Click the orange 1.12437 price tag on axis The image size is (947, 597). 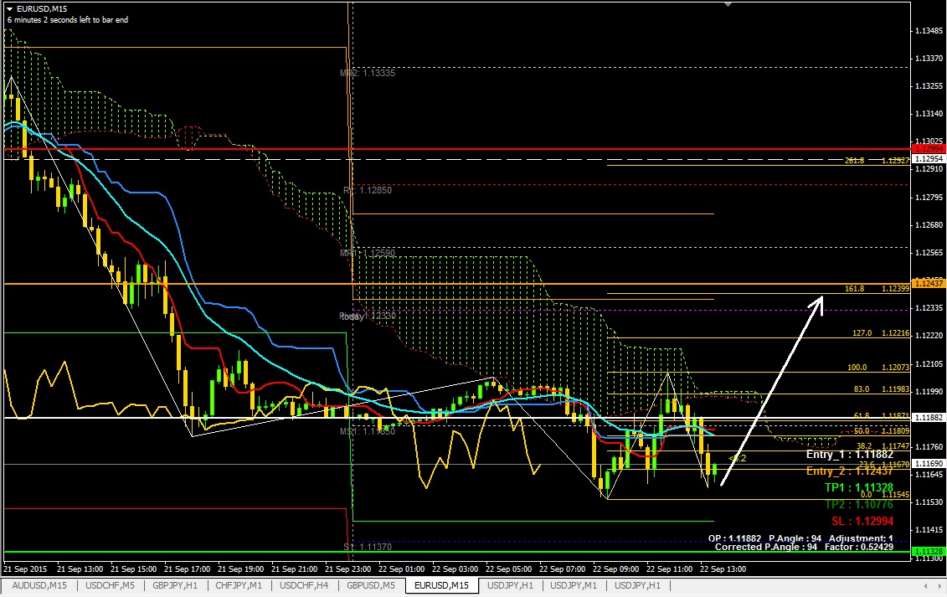click(x=929, y=283)
